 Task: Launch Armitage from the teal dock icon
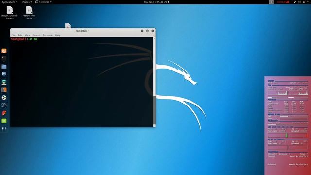pos(4,82)
